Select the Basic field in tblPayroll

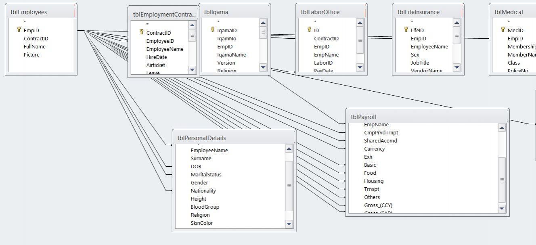pyautogui.click(x=370, y=165)
